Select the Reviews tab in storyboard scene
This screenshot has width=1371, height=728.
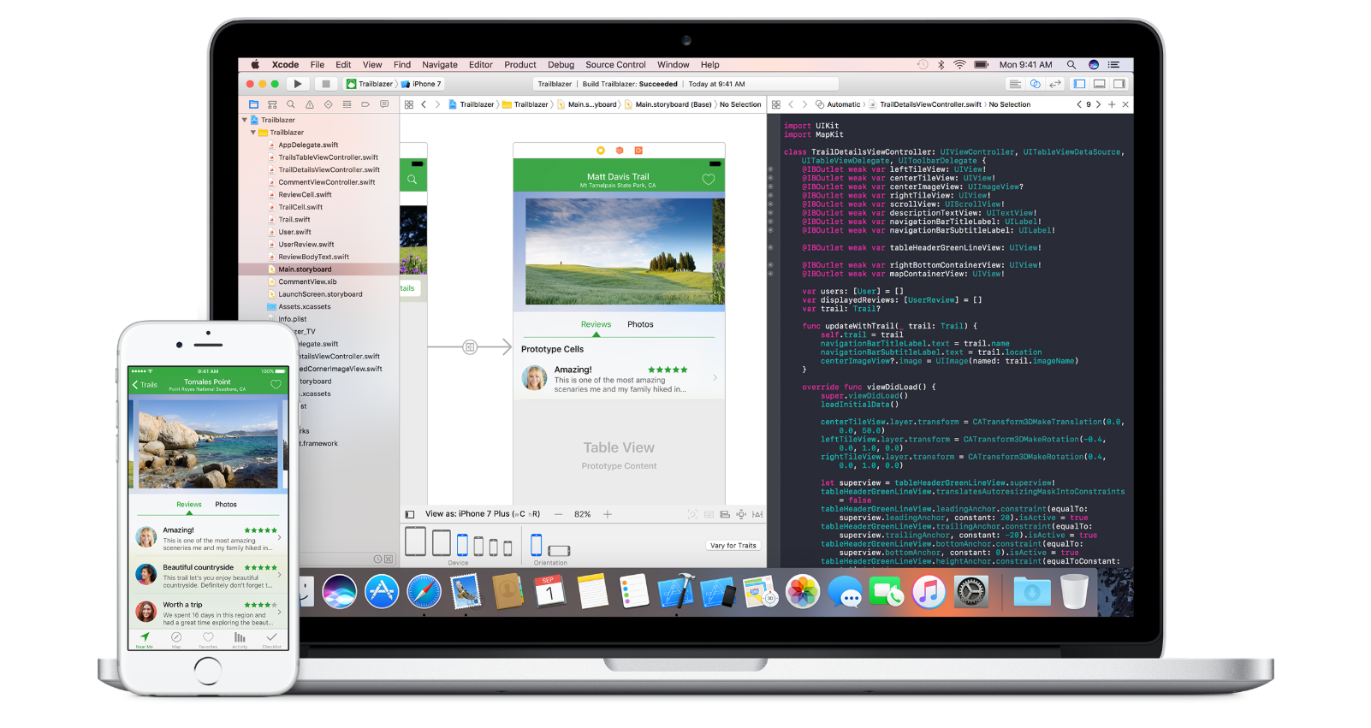pos(596,324)
